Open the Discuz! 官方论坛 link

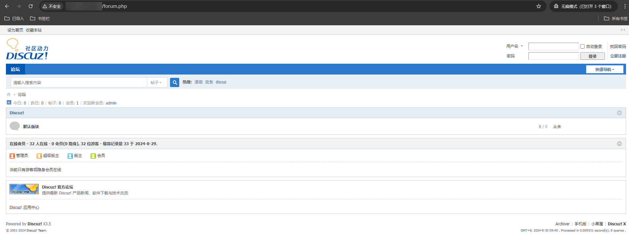click(x=58, y=187)
